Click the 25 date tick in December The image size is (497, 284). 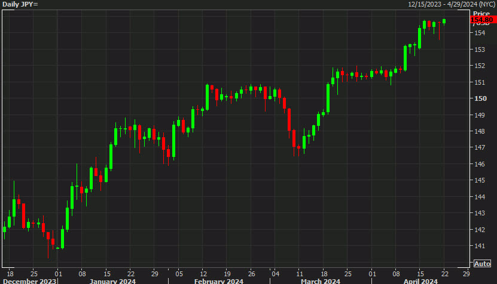coord(34,274)
